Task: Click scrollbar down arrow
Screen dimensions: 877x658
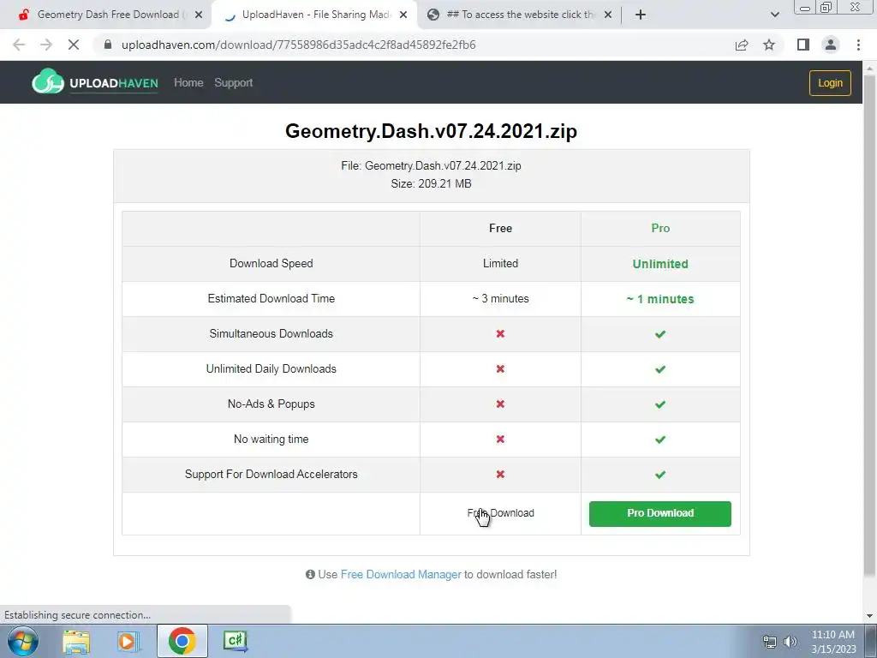Action: [869, 616]
